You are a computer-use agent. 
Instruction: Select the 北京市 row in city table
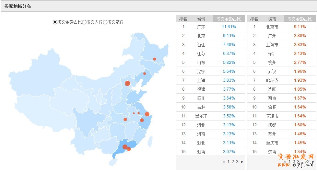point(272,27)
